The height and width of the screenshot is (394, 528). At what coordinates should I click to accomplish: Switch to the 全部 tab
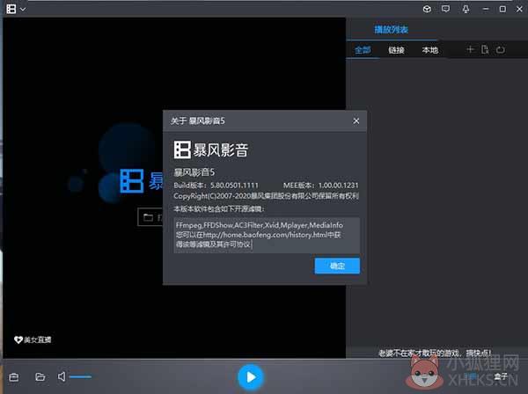click(363, 50)
